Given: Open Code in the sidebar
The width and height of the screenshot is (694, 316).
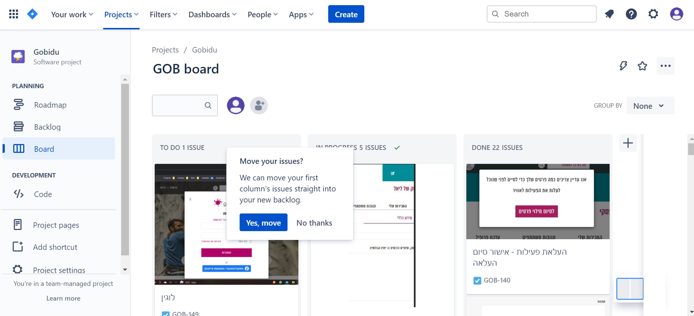Looking at the screenshot, I should 59,194.
